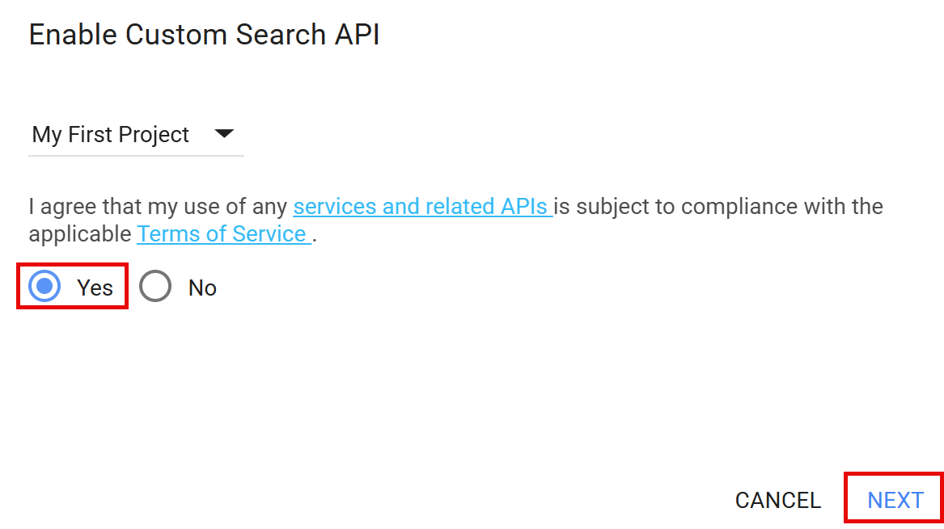The height and width of the screenshot is (529, 944).
Task: Open the services and related APIs link
Action: pyautogui.click(x=421, y=207)
